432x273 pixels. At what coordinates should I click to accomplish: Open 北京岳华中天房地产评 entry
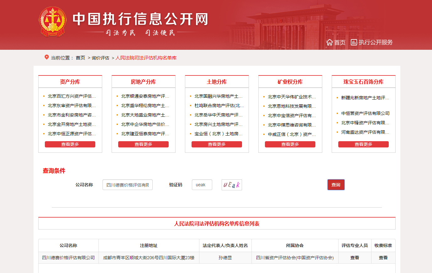219,115
